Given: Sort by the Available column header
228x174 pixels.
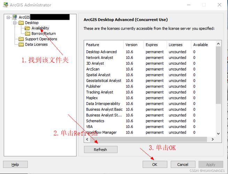Looking at the screenshot, I should [x=203, y=45].
